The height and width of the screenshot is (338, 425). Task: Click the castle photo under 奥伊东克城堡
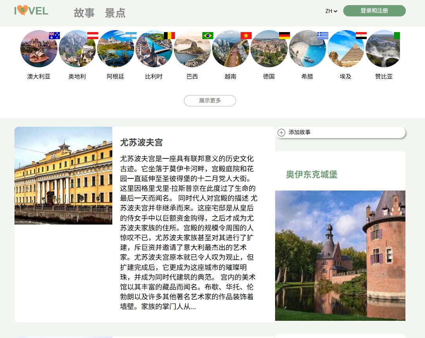pos(340,255)
